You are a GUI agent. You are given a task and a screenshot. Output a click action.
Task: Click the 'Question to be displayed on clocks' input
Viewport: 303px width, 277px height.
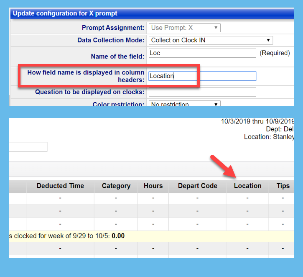[x=202, y=92]
